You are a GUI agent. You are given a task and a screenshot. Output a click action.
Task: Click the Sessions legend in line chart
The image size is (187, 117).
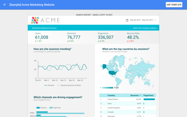point(49,85)
